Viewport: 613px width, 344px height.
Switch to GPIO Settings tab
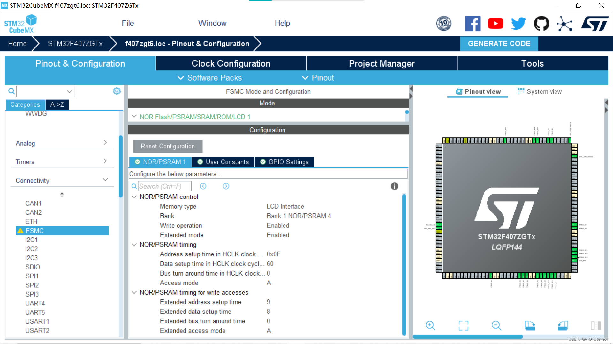coord(284,162)
